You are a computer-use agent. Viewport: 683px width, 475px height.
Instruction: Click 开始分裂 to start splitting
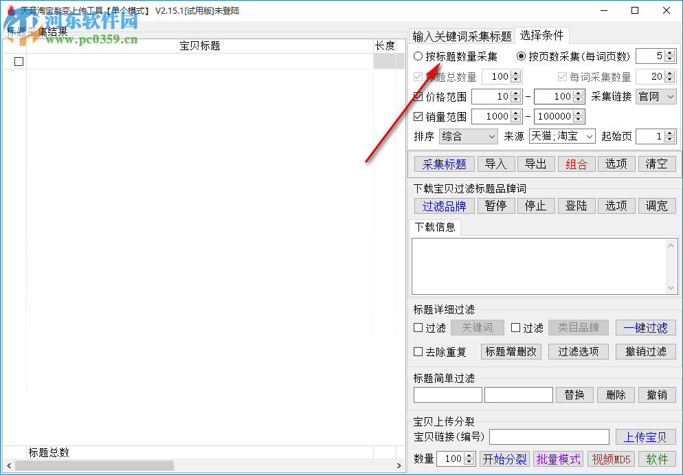coord(504,459)
